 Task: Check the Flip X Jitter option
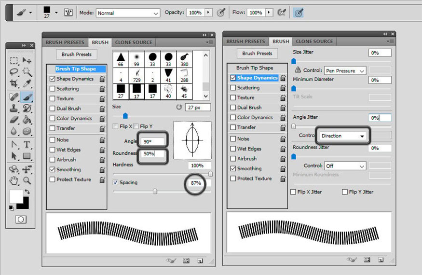pyautogui.click(x=293, y=192)
